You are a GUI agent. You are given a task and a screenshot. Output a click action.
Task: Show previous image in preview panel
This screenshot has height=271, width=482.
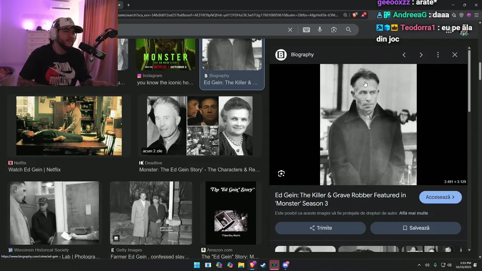[x=404, y=55]
